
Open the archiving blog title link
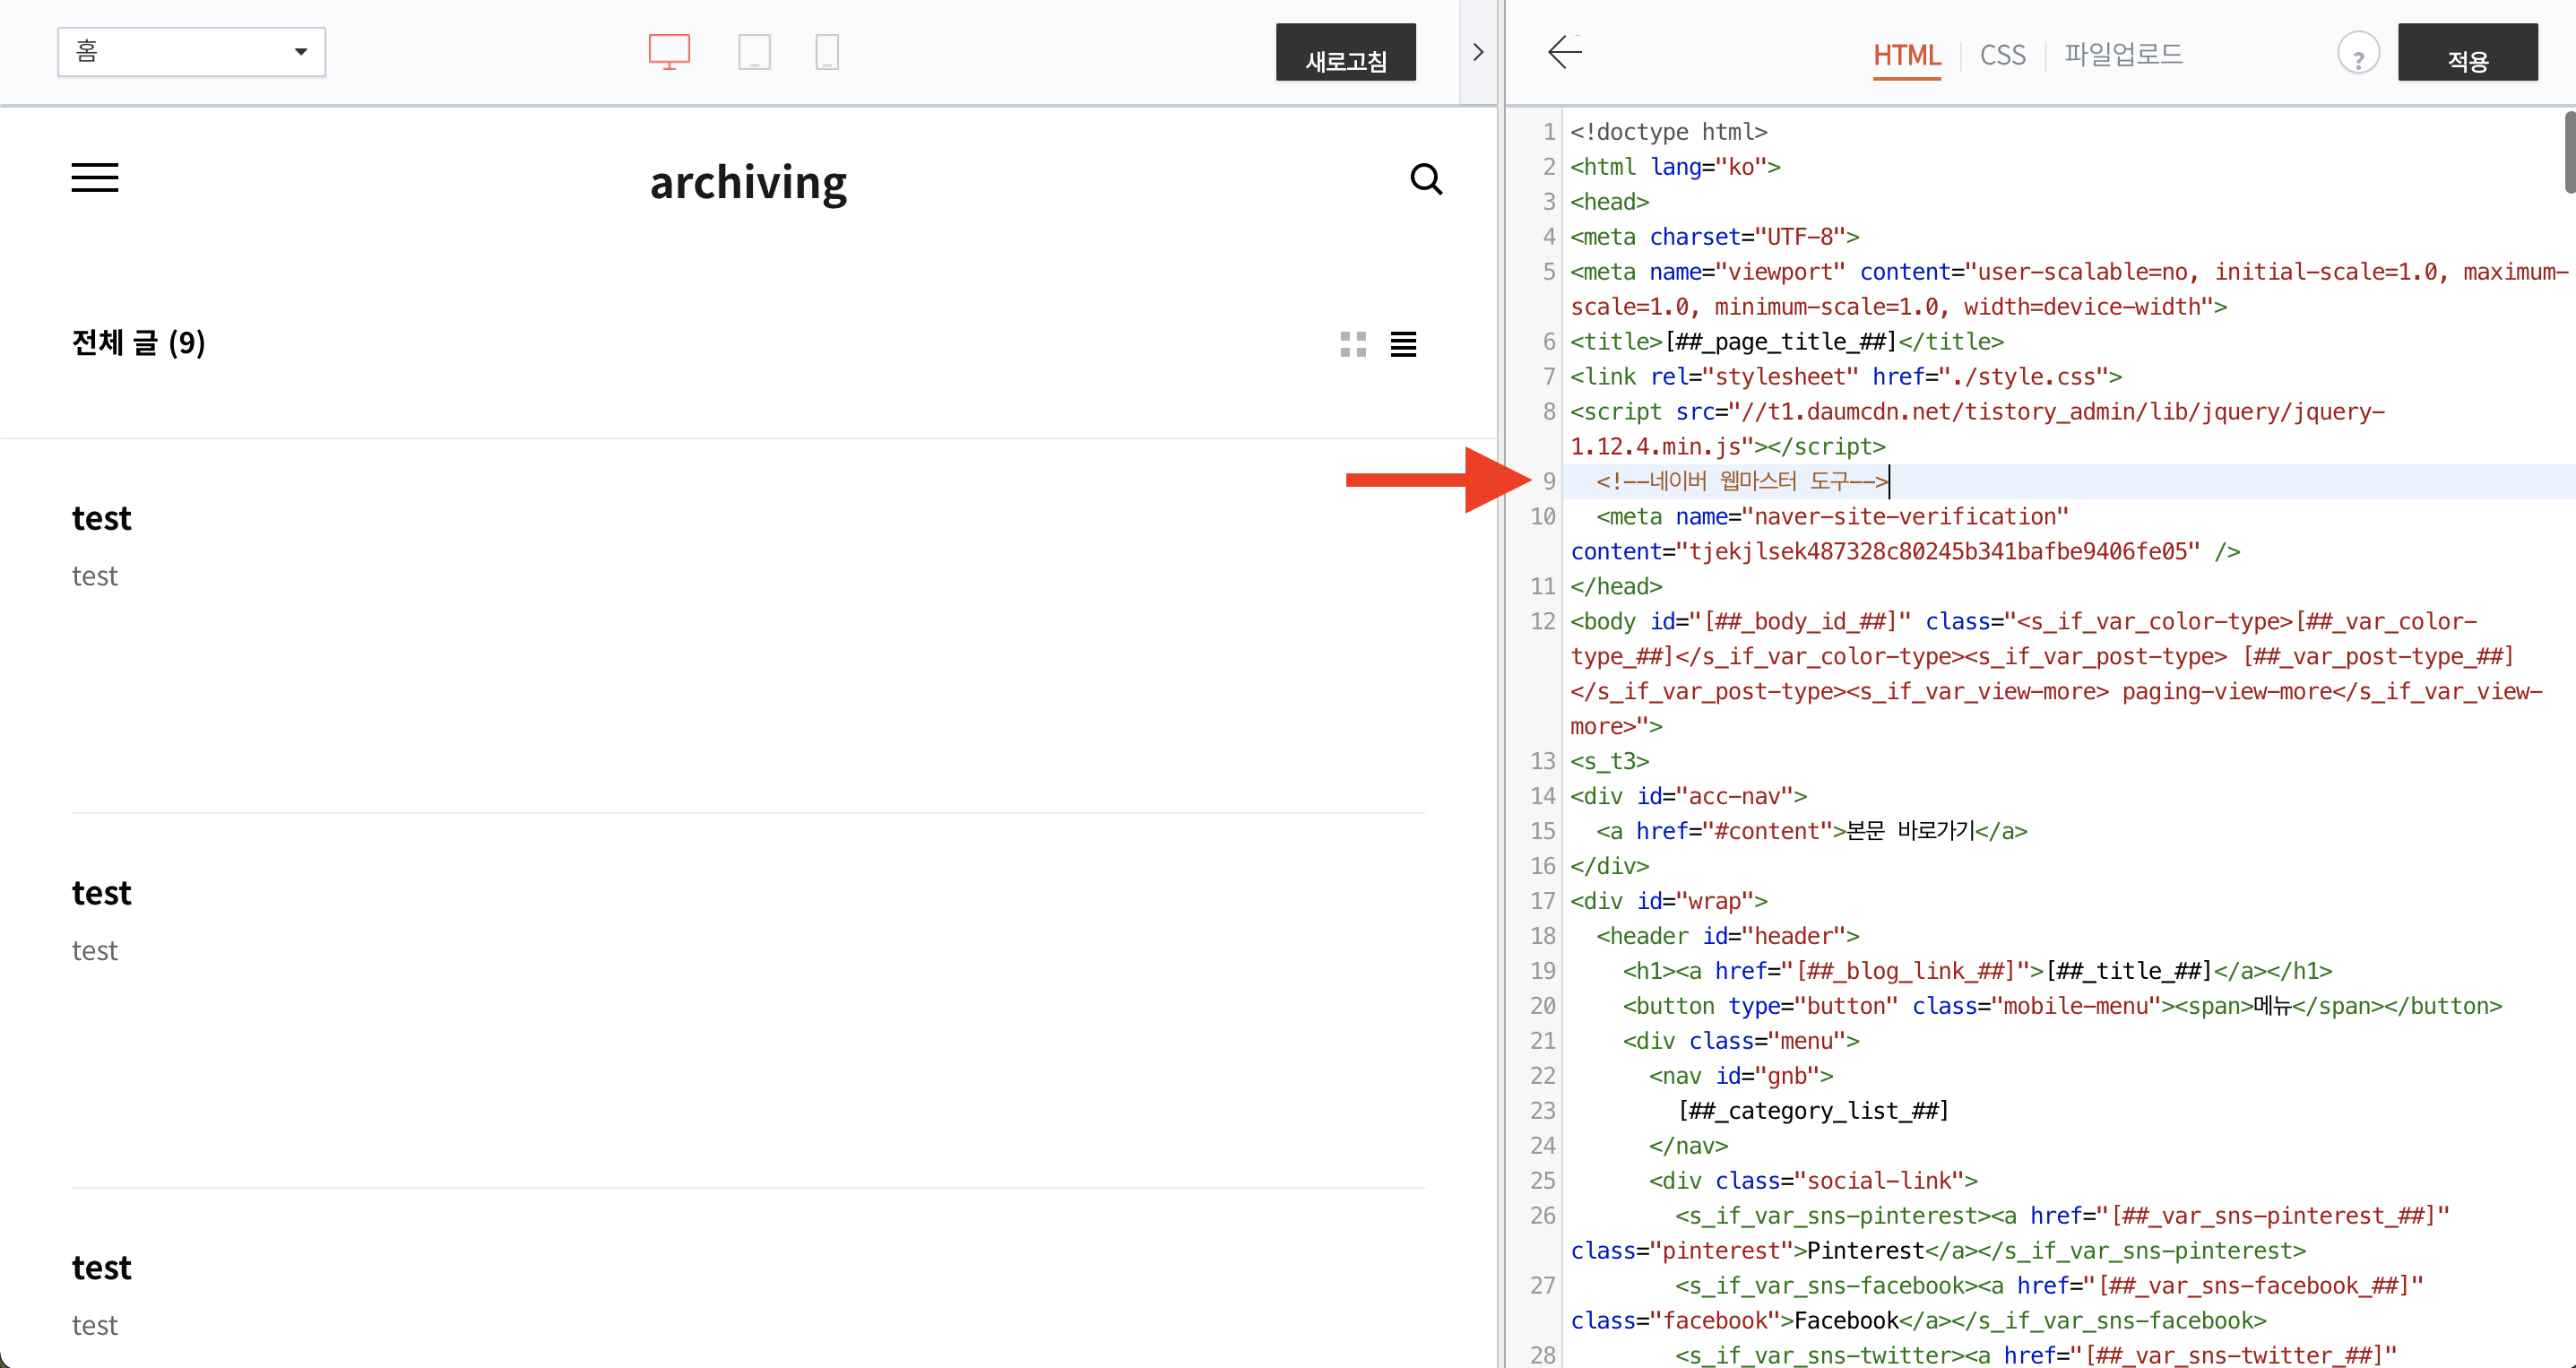(x=748, y=182)
